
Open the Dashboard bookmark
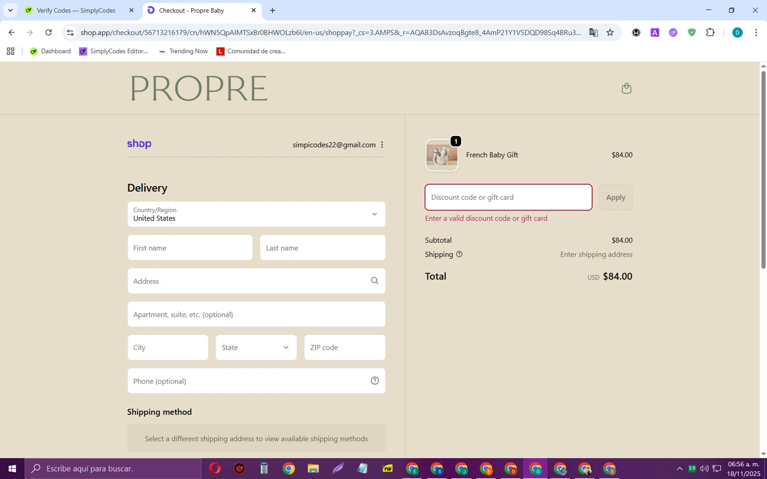coord(50,51)
